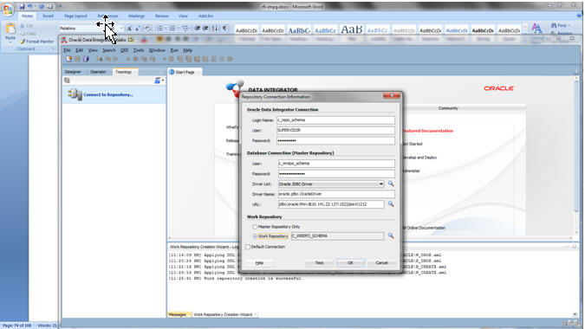The height and width of the screenshot is (329, 585).
Task: Click the Increase Indent icon
Action: (x=205, y=29)
